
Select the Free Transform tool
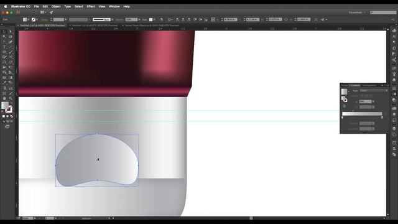[11, 67]
